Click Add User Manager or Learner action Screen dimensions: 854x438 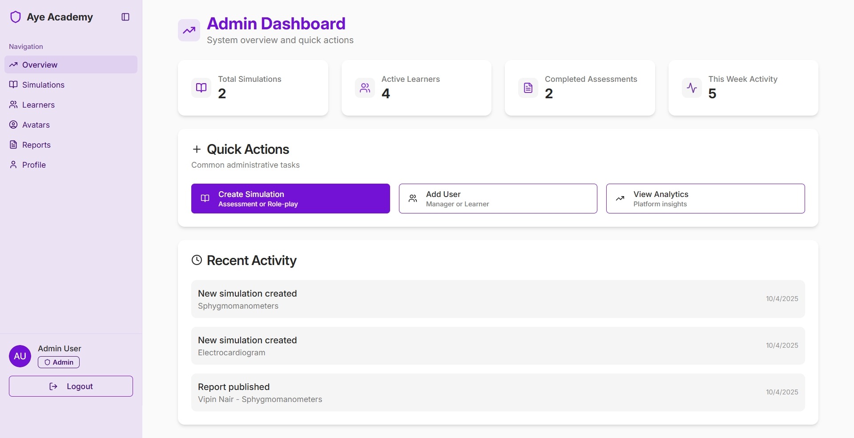click(x=498, y=198)
